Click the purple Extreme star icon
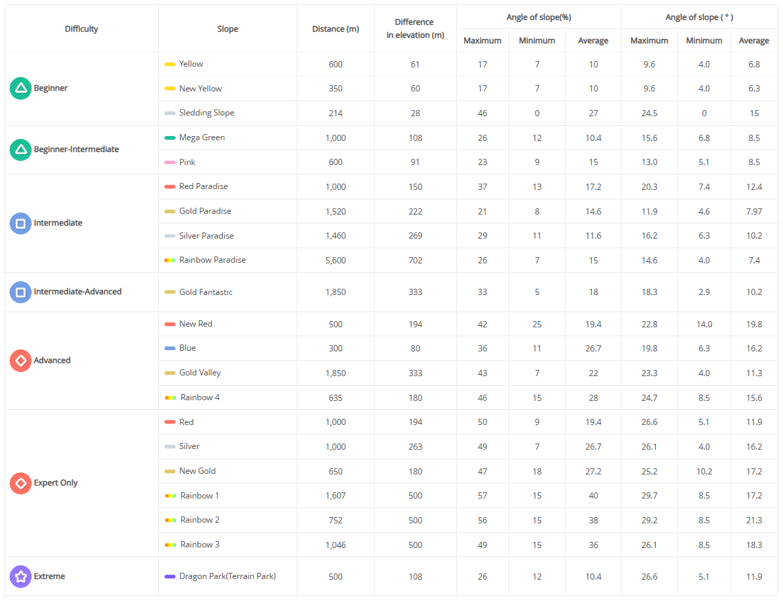The image size is (783, 601). point(21,576)
